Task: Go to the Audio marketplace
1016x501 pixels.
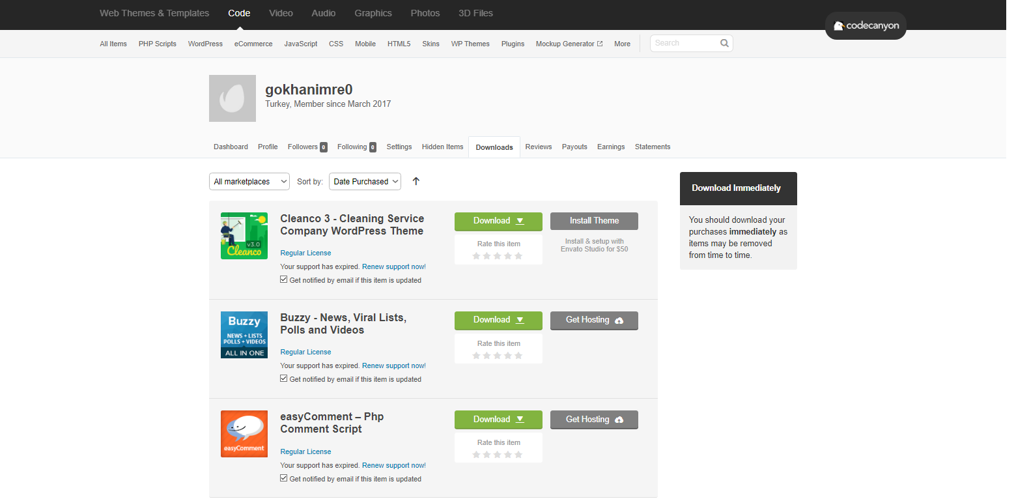Action: [324, 13]
